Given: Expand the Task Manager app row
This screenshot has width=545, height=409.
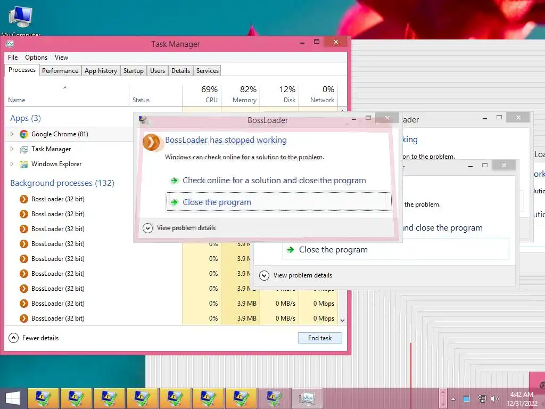Looking at the screenshot, I should point(12,149).
